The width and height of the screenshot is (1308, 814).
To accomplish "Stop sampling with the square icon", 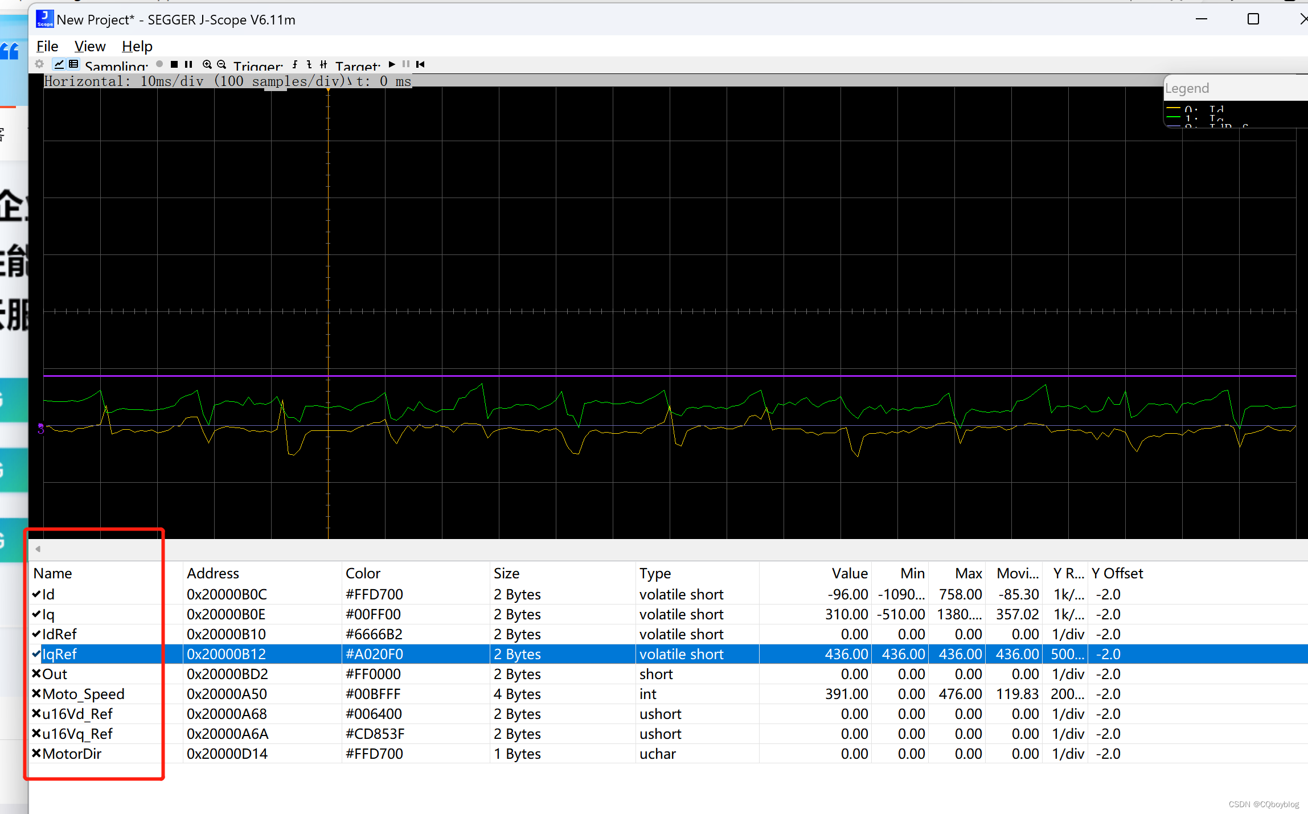I will click(174, 64).
